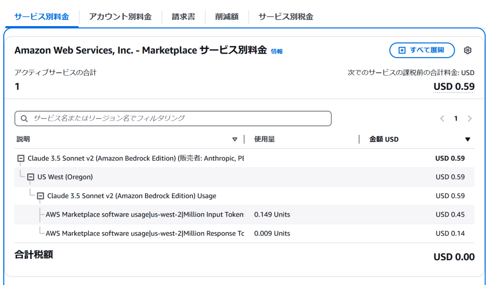Click the USD 0.45 amount
This screenshot has width=487, height=285.
tap(450, 215)
